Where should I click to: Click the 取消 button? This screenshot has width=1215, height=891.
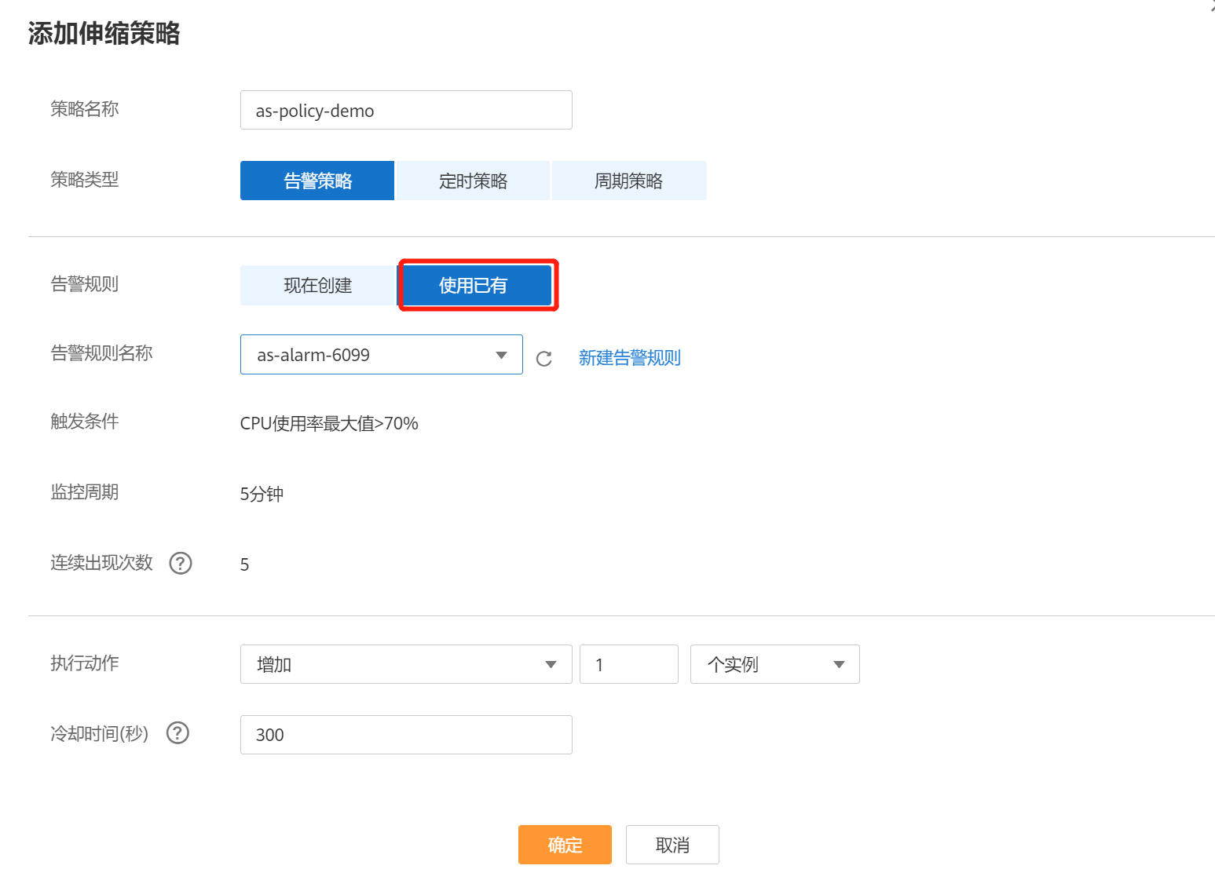coord(672,845)
